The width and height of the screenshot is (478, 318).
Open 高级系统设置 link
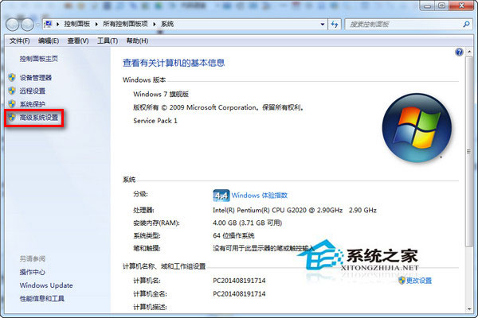(39, 118)
